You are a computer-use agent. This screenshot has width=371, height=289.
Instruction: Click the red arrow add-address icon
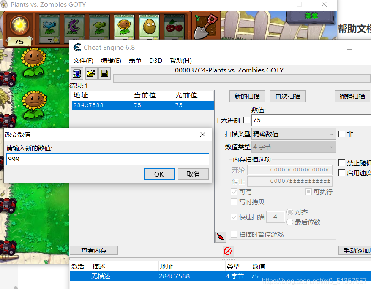(220, 237)
